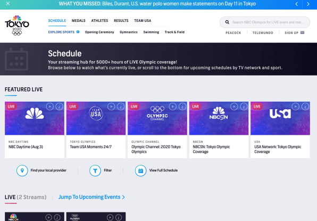The height and width of the screenshot is (221, 317).
Task: Open the Gymnastics link
Action: point(129,32)
